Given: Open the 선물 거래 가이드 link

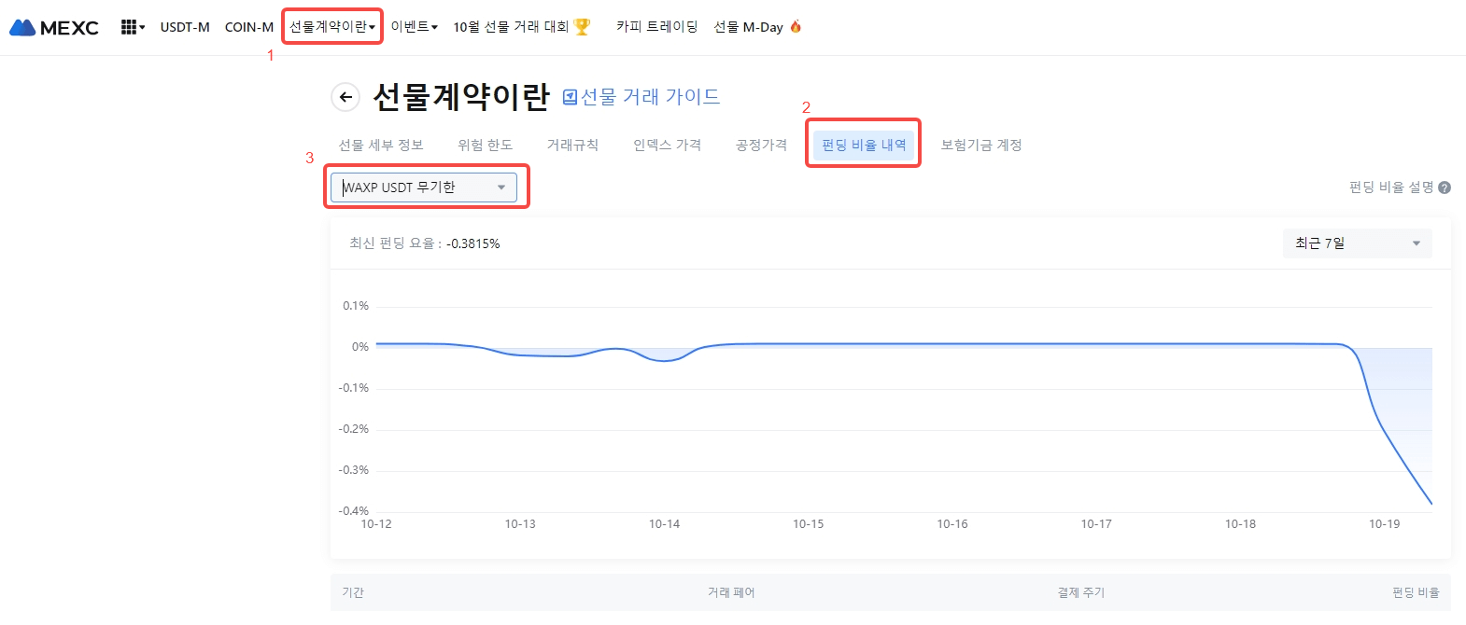Looking at the screenshot, I should click(650, 97).
